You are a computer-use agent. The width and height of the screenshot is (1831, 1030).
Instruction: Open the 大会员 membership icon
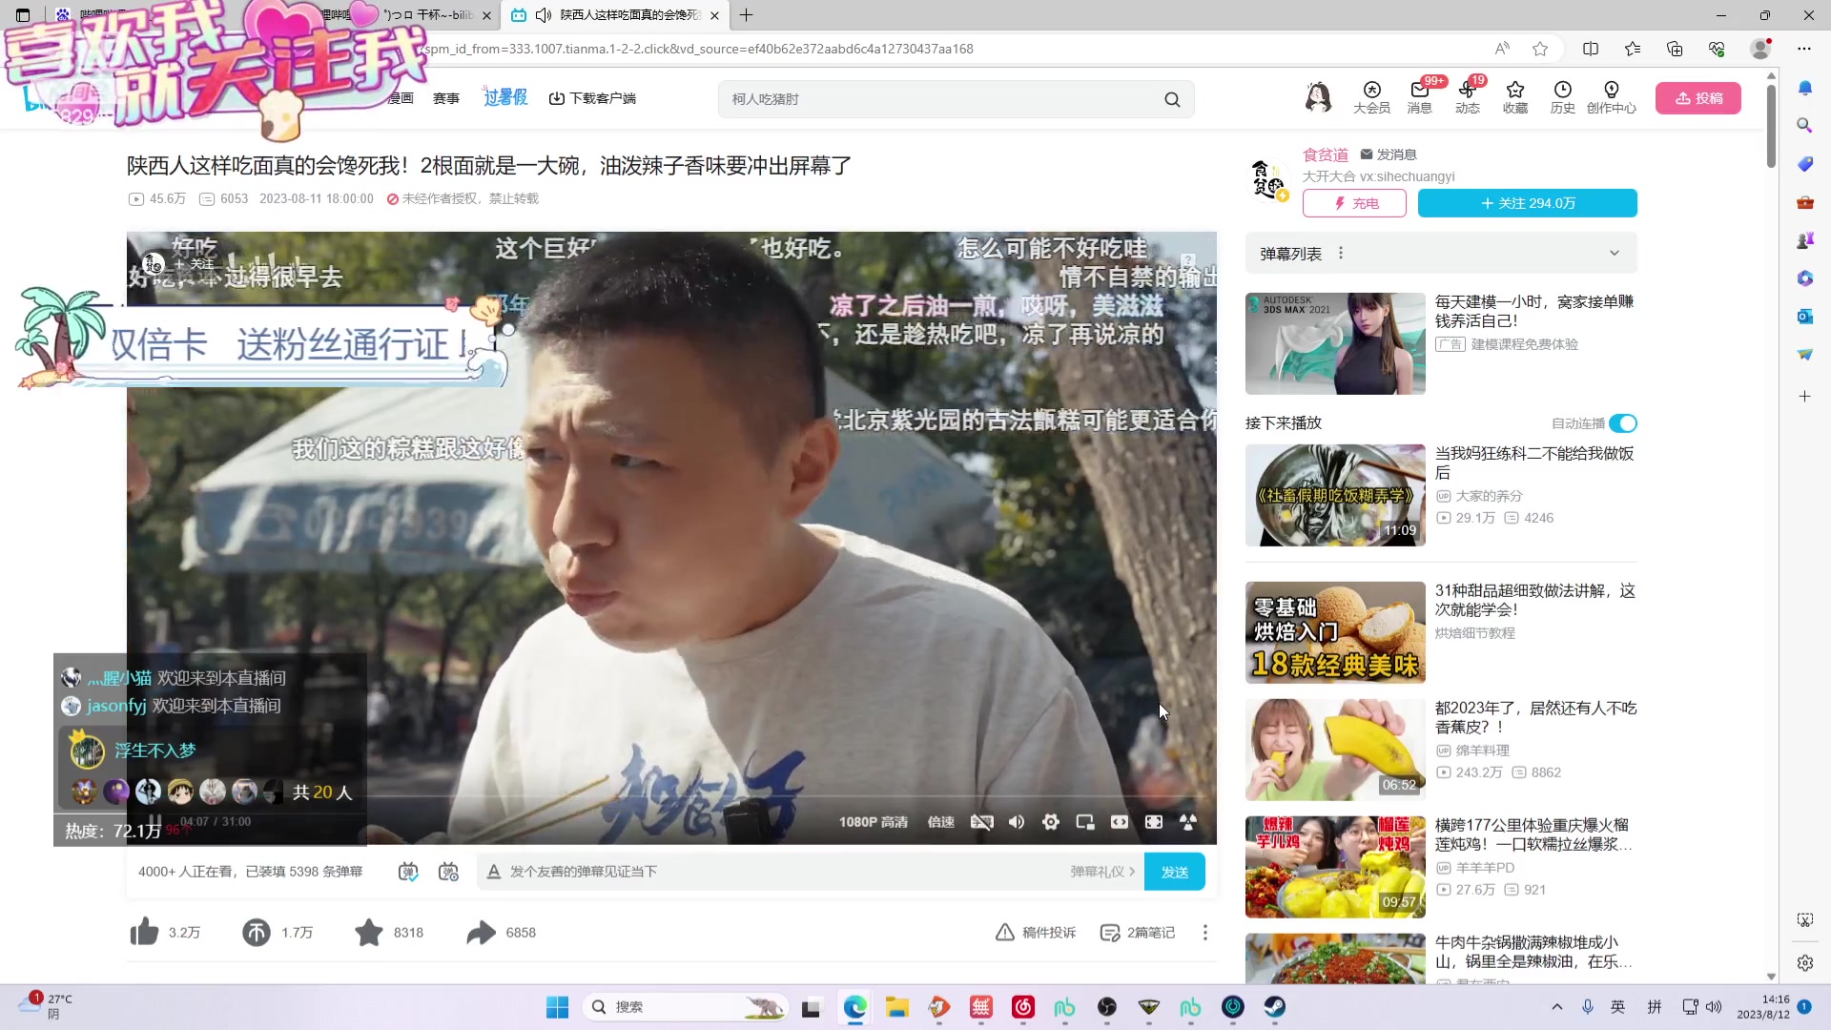[x=1371, y=97]
